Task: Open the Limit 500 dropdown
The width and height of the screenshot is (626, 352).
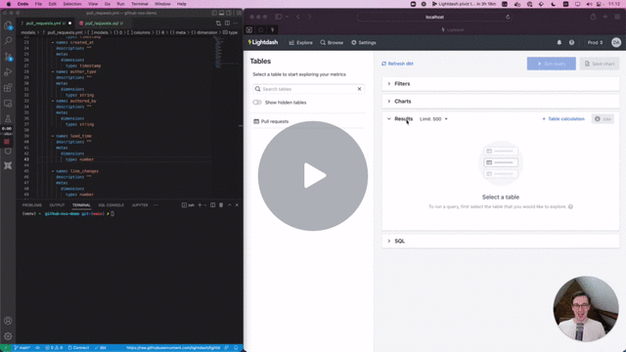Action: click(433, 119)
